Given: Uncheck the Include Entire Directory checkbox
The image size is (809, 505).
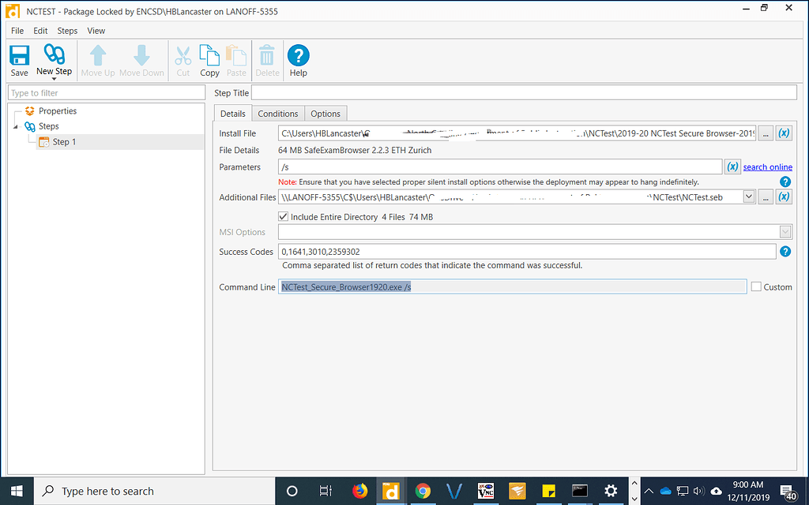Looking at the screenshot, I should [282, 216].
